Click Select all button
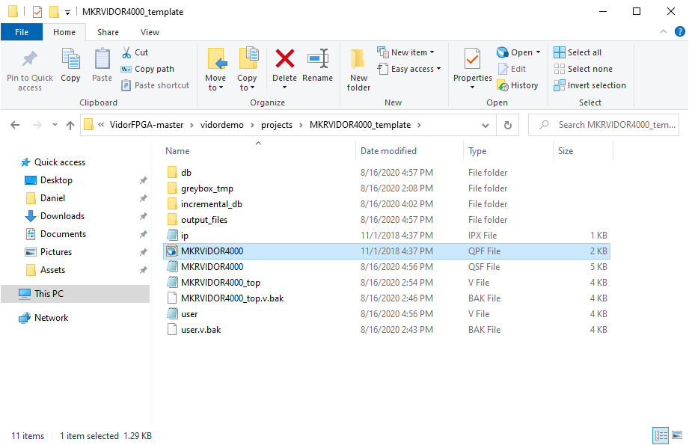 [578, 52]
